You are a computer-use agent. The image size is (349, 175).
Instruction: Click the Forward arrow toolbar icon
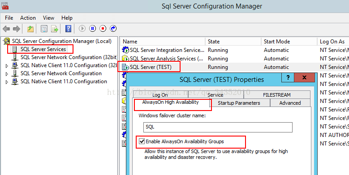(17, 29)
